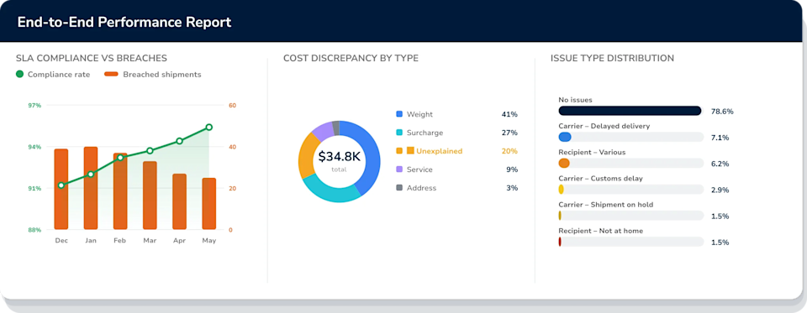Click the 60 breaches axis label
This screenshot has width=807, height=313.
[232, 106]
